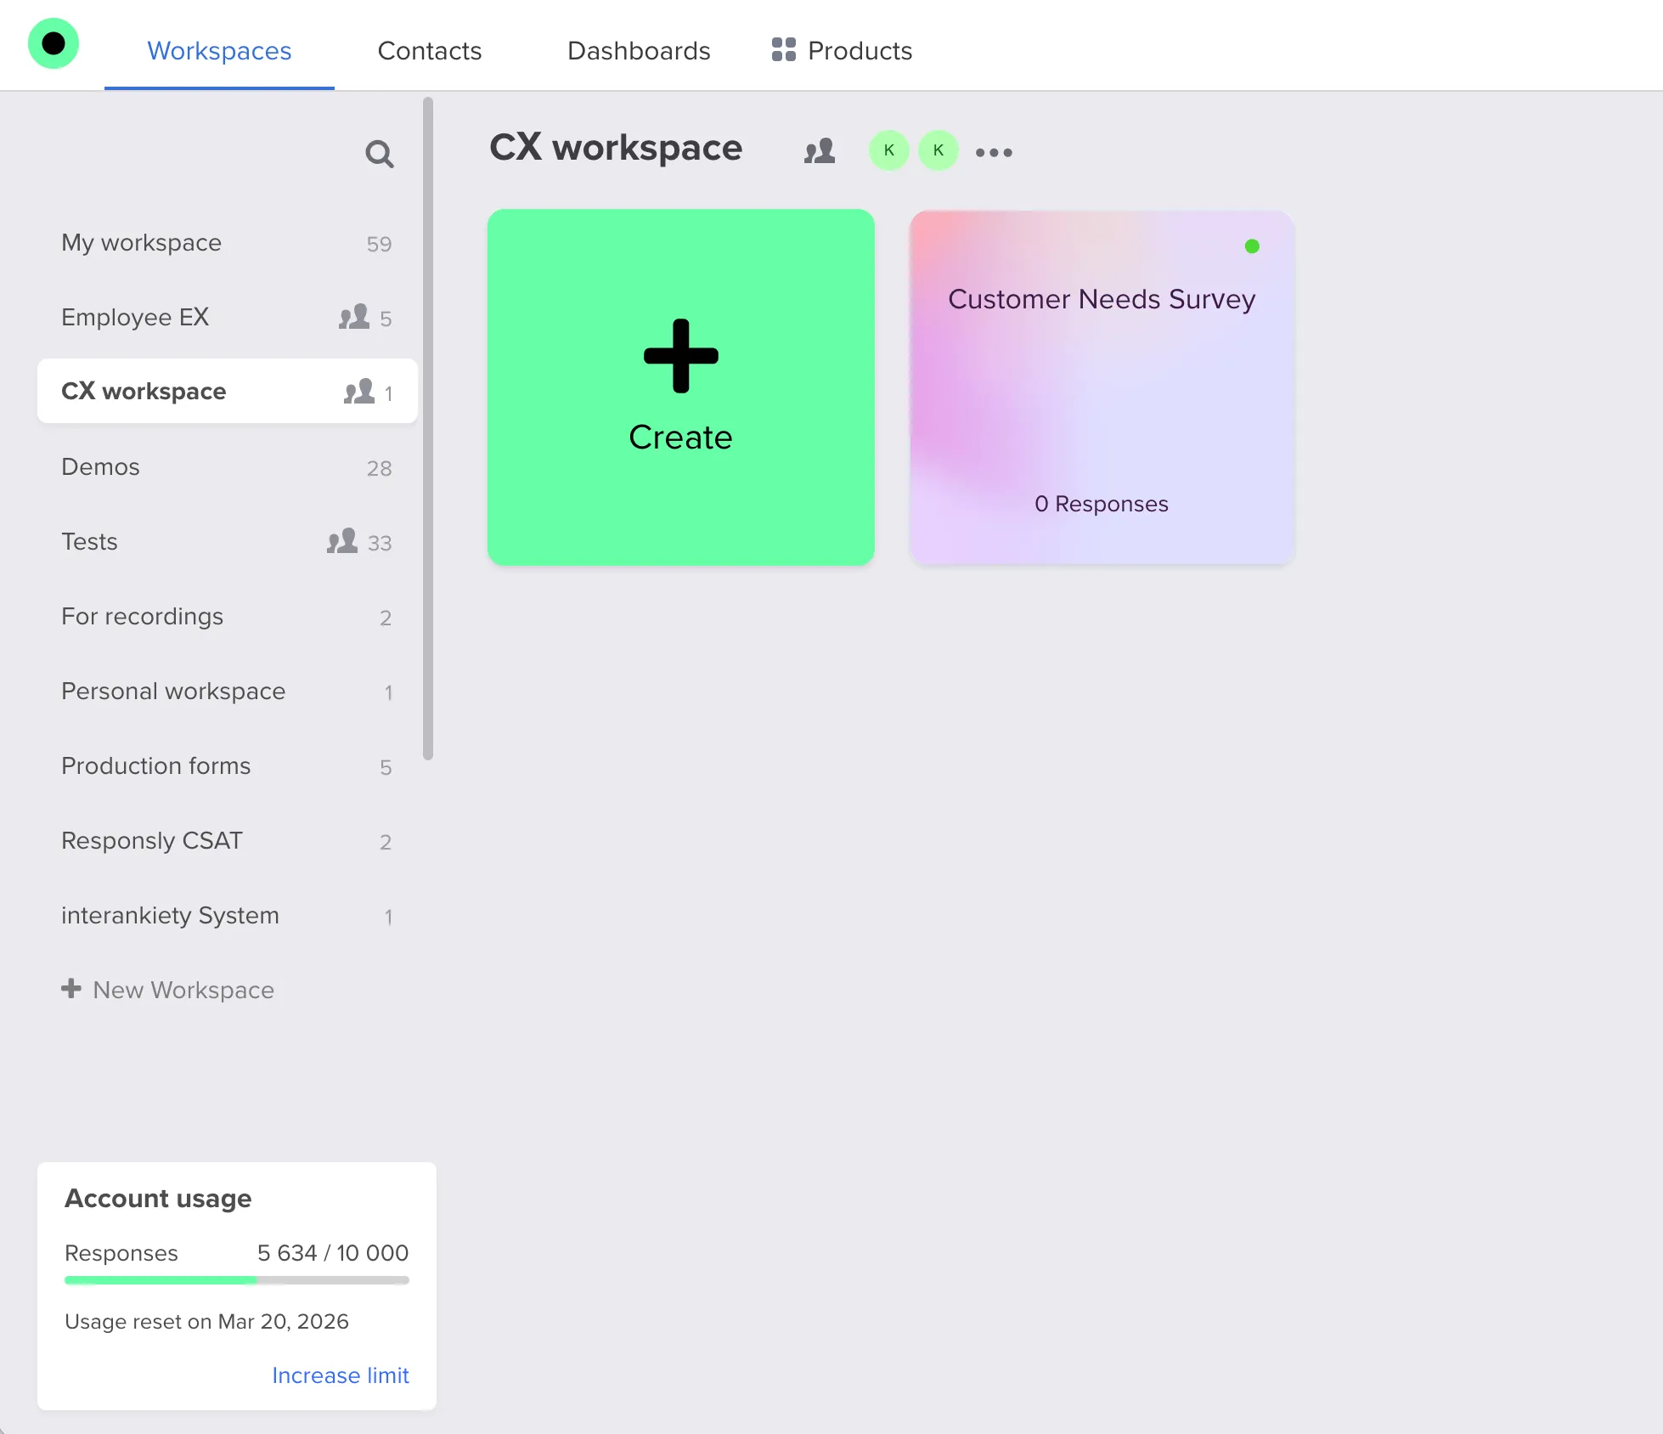The height and width of the screenshot is (1434, 1663).
Task: Click the shared users icon on the Tests row
Action: click(x=342, y=541)
